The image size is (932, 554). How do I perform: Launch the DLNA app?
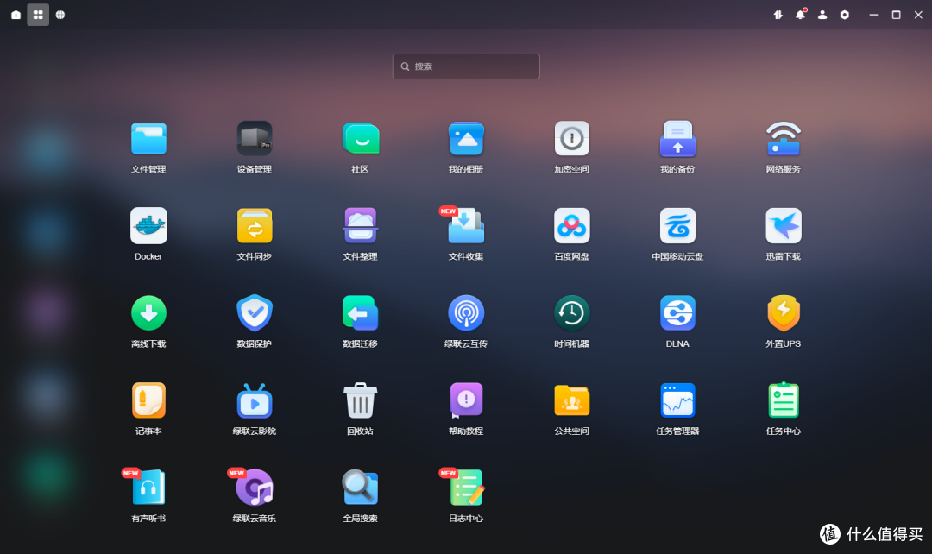click(x=677, y=313)
